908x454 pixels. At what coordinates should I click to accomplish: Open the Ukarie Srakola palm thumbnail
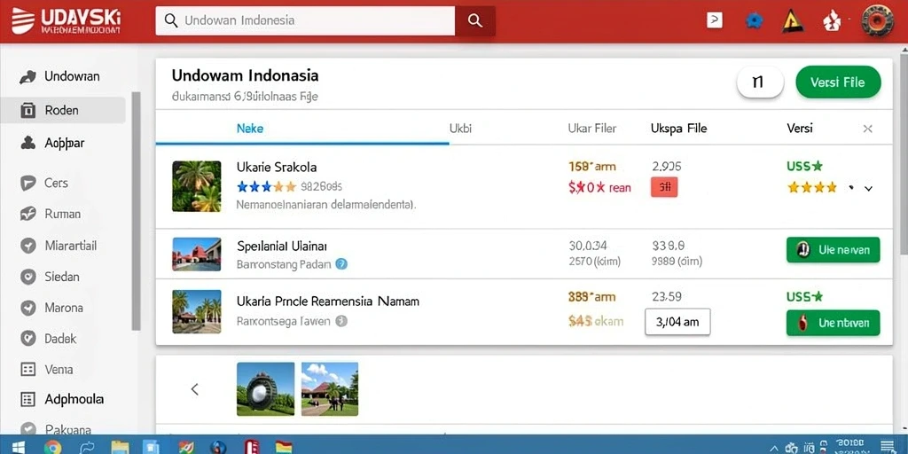click(196, 186)
